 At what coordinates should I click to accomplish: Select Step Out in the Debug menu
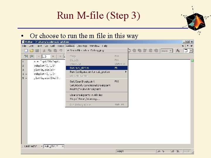point(97,64)
